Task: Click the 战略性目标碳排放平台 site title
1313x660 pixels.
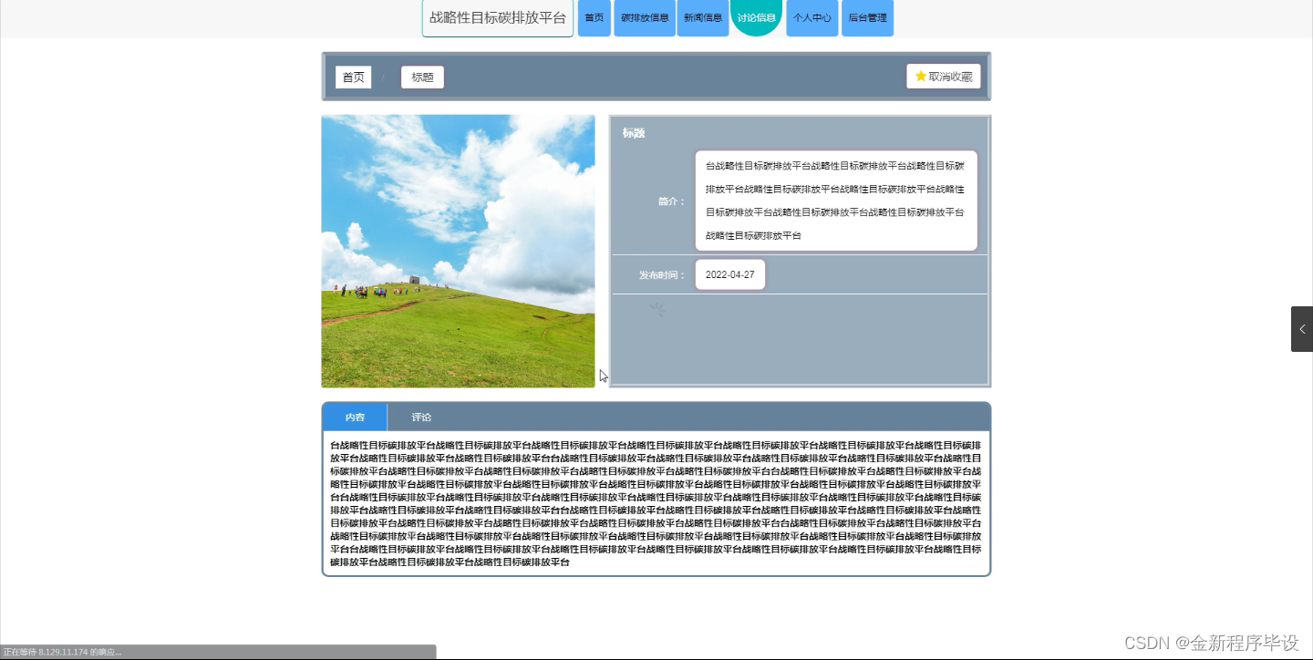Action: [497, 16]
